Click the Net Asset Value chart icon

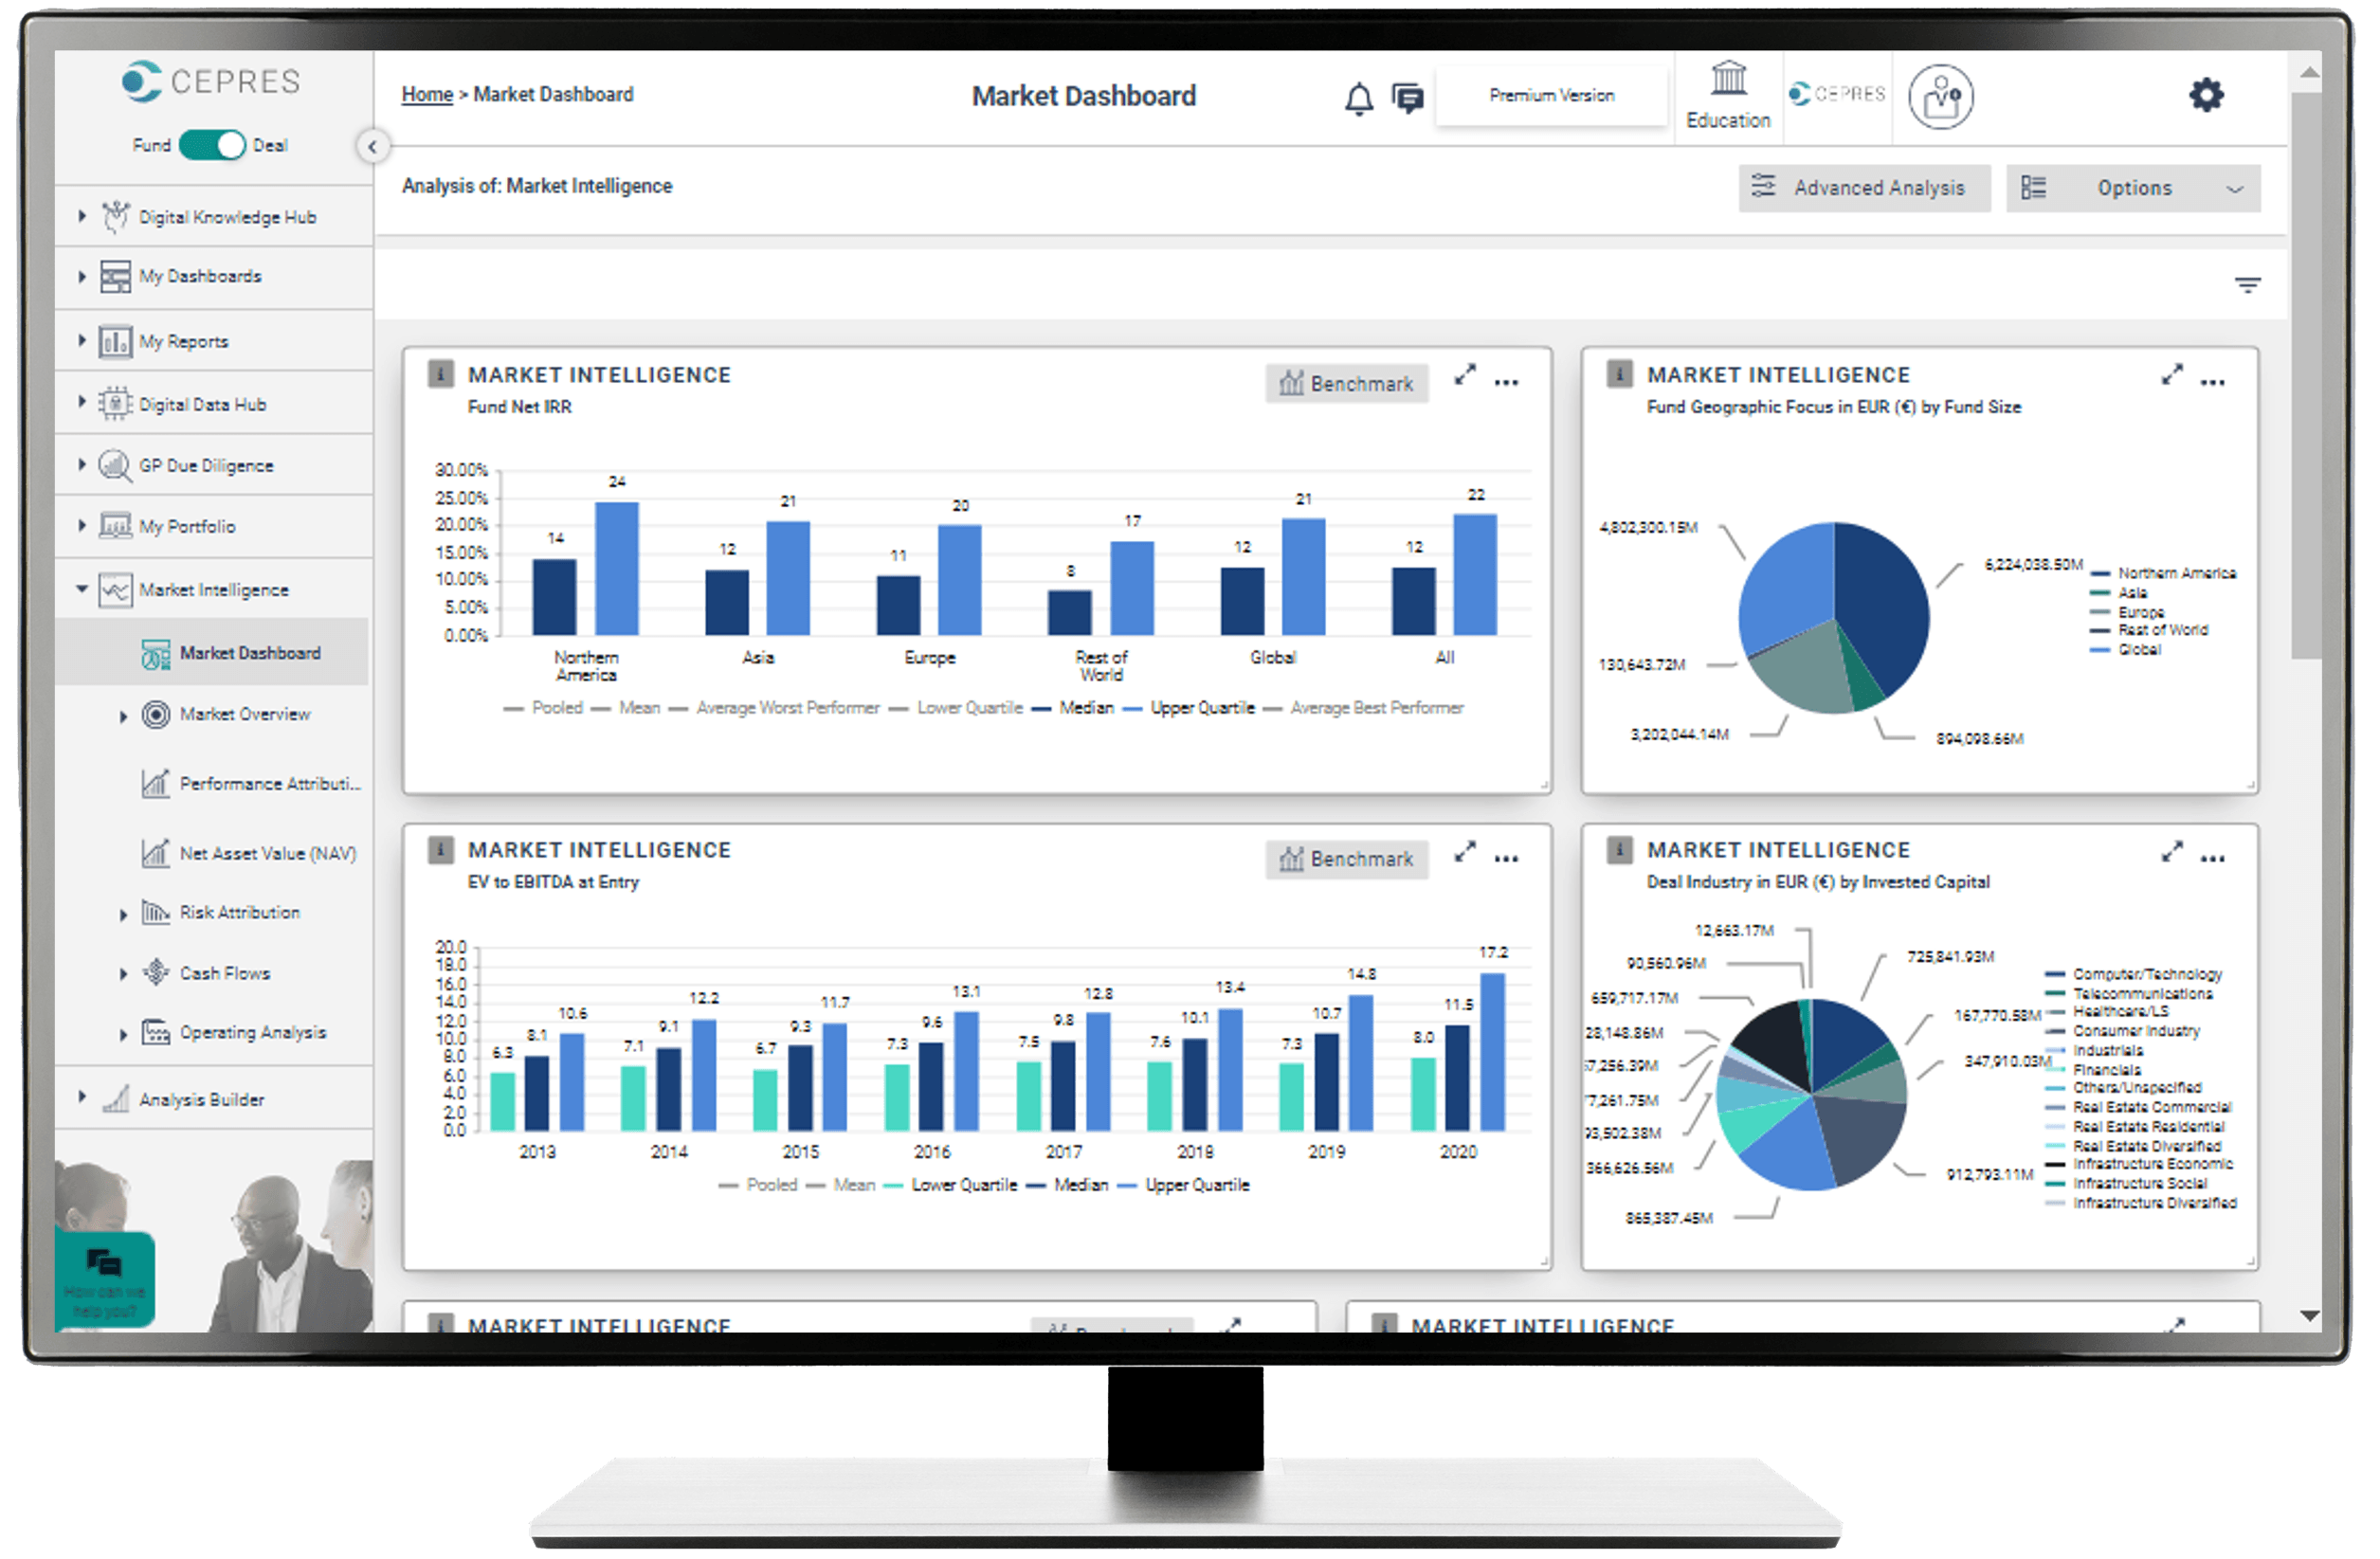pos(155,853)
